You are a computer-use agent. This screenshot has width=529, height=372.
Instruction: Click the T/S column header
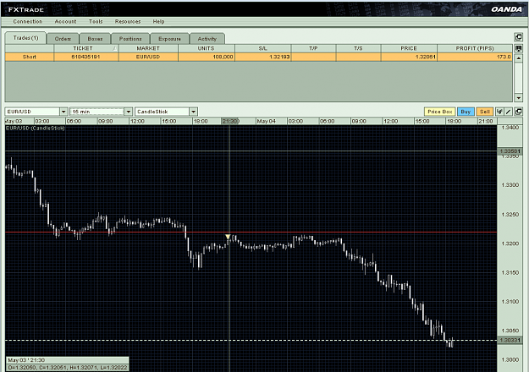(x=358, y=48)
